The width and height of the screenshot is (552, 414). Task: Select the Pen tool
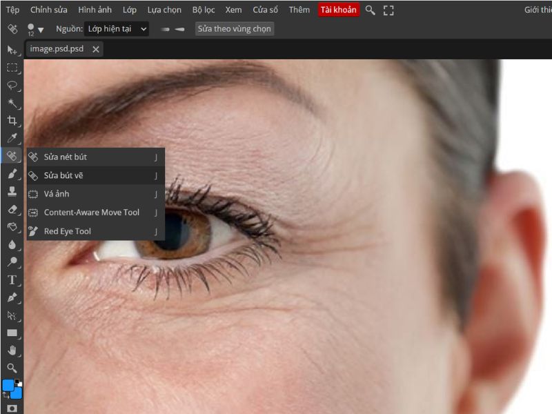[x=12, y=297]
